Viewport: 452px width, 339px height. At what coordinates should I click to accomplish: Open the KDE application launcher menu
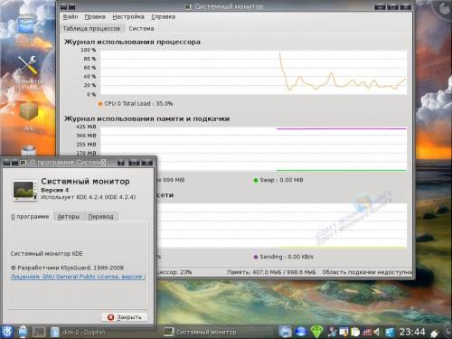[6, 332]
